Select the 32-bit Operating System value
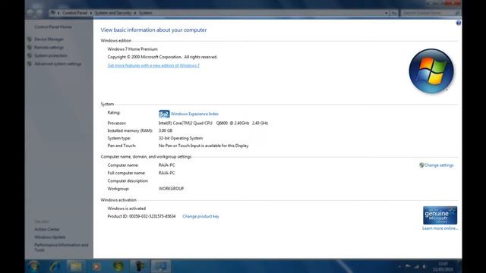The image size is (486, 273). (x=181, y=138)
